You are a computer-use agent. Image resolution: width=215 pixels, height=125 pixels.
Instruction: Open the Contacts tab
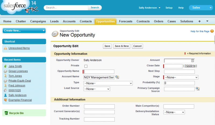(x=86, y=21)
